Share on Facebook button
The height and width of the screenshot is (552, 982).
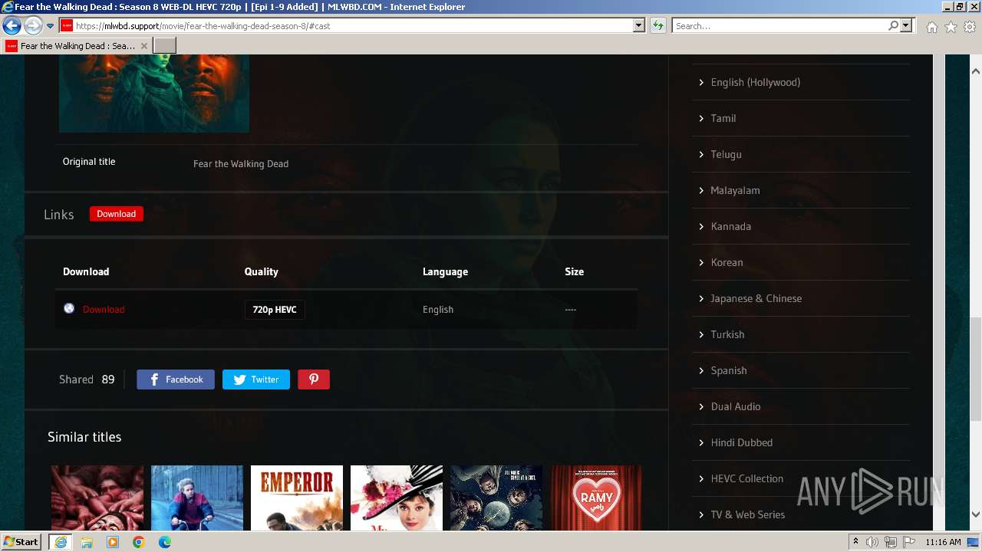pyautogui.click(x=176, y=379)
